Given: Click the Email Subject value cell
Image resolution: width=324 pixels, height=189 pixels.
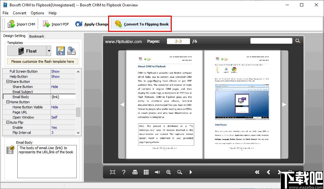Looking at the screenshot, I should (x=63, y=92).
